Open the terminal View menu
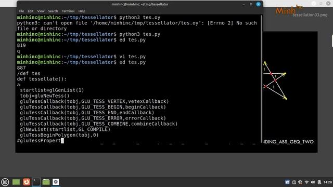 pyautogui.click(x=41, y=11)
